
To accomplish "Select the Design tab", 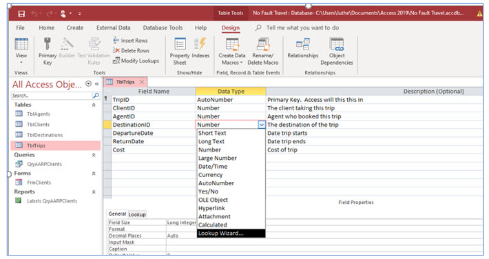I will pos(231,28).
